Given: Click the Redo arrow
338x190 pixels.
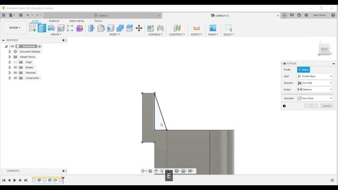Looking at the screenshot, I should tap(37, 15).
